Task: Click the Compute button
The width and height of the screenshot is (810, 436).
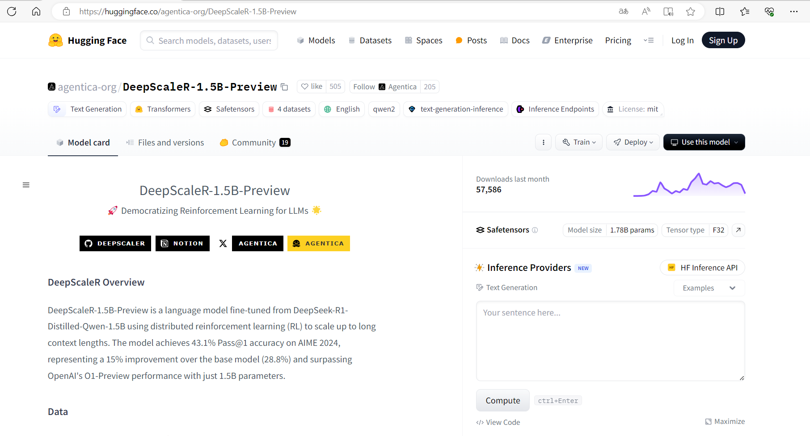Action: click(503, 400)
